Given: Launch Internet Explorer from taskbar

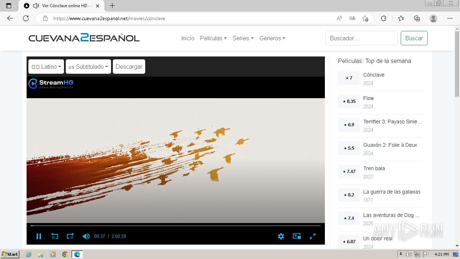Looking at the screenshot, I should point(28,254).
